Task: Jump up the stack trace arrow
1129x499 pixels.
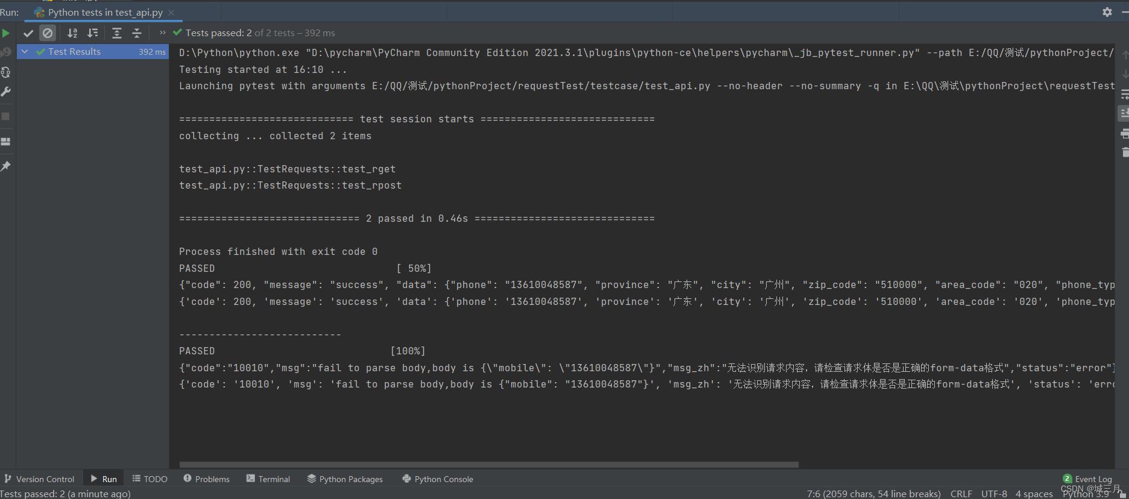Action: (1125, 54)
